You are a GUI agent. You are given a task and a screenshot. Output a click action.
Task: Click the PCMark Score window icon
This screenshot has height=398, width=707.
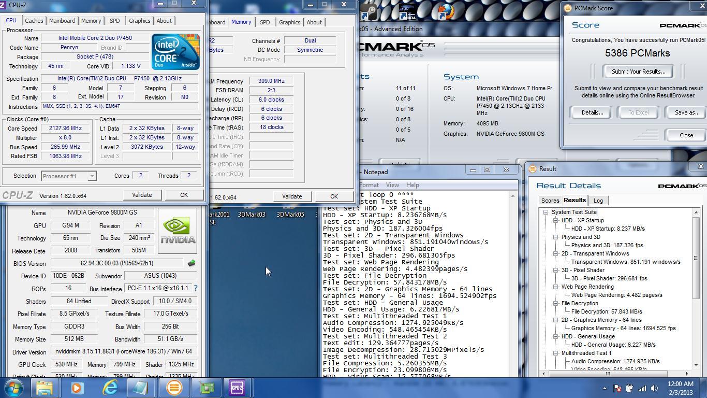(568, 8)
